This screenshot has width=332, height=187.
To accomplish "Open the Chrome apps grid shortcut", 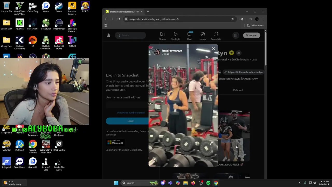I will pyautogui.click(x=106, y=25).
